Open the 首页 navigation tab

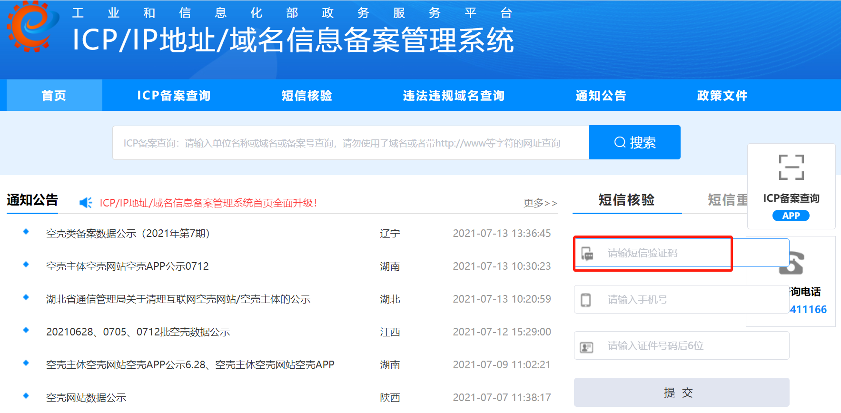54,96
